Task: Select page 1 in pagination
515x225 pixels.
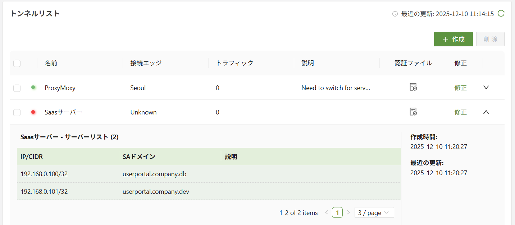Action: [337, 212]
